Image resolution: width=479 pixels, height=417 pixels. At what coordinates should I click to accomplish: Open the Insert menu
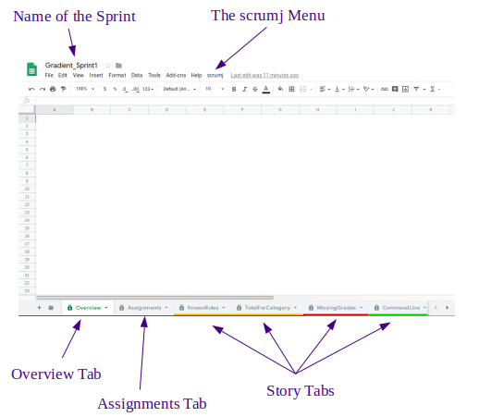click(x=96, y=75)
